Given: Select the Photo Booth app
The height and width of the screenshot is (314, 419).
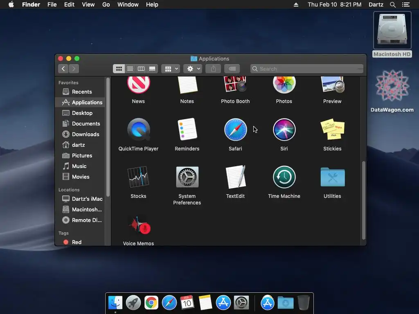Looking at the screenshot, I should tap(235, 84).
